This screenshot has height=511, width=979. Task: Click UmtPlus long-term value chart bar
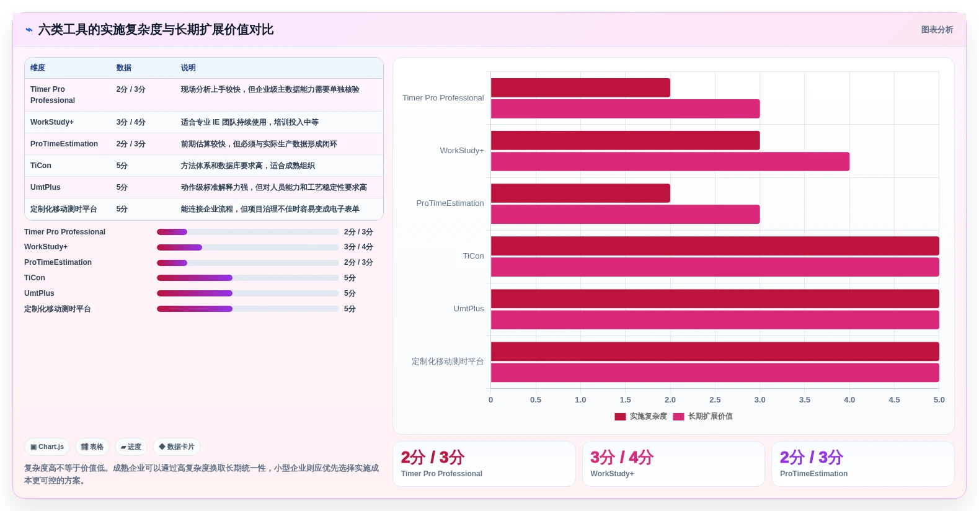click(715, 320)
